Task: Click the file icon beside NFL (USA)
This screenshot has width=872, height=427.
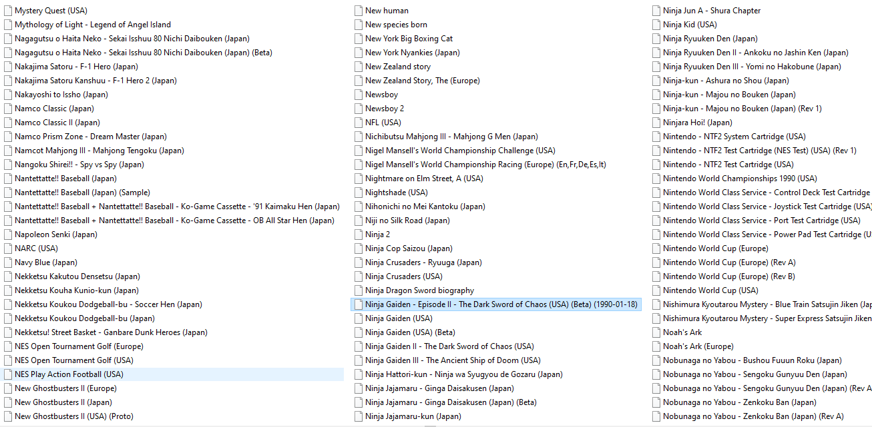Action: point(359,123)
